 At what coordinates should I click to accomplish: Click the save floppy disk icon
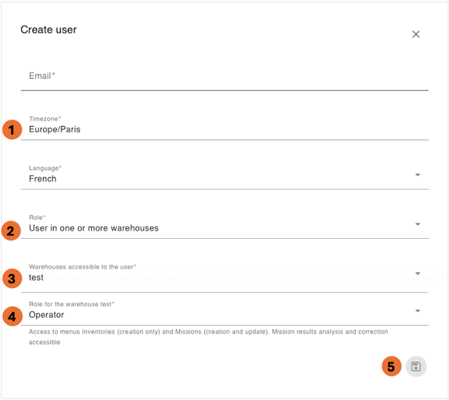point(416,367)
